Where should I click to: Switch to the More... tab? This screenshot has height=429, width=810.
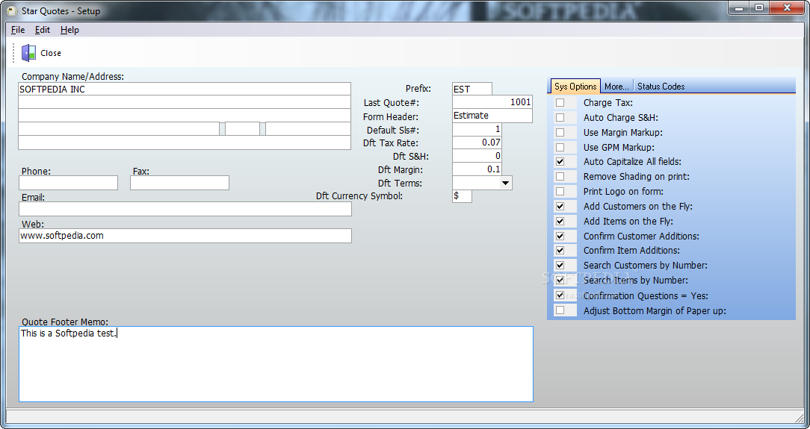coord(616,86)
